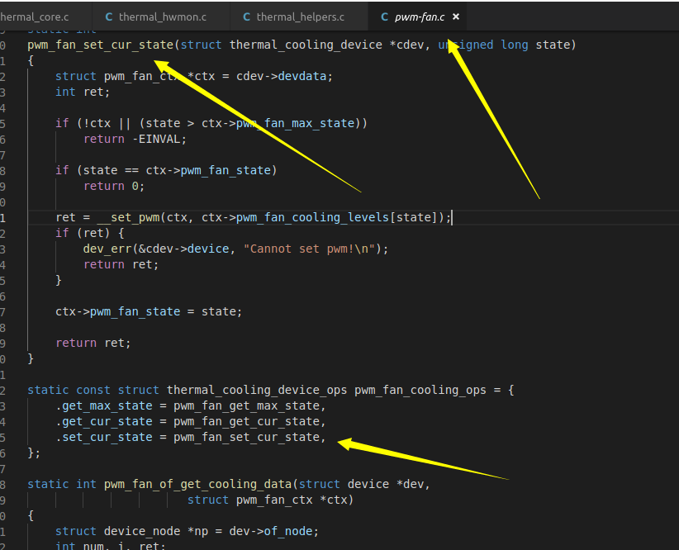The image size is (679, 550).
Task: Switch to the thermal_hwmon.c tab
Action: 162,17
